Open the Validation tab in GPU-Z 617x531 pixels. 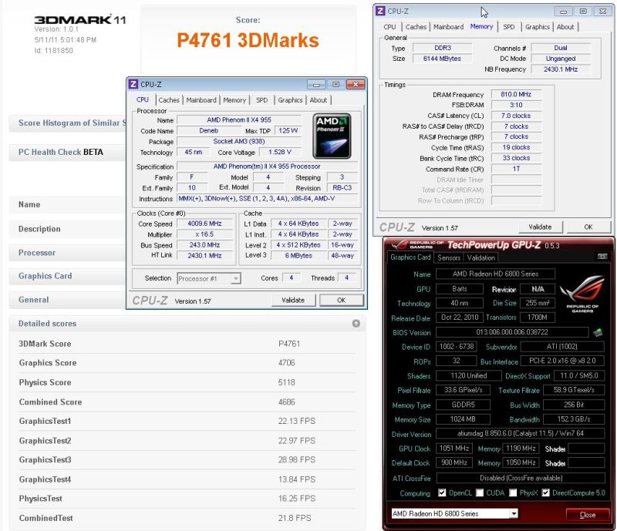(x=480, y=257)
